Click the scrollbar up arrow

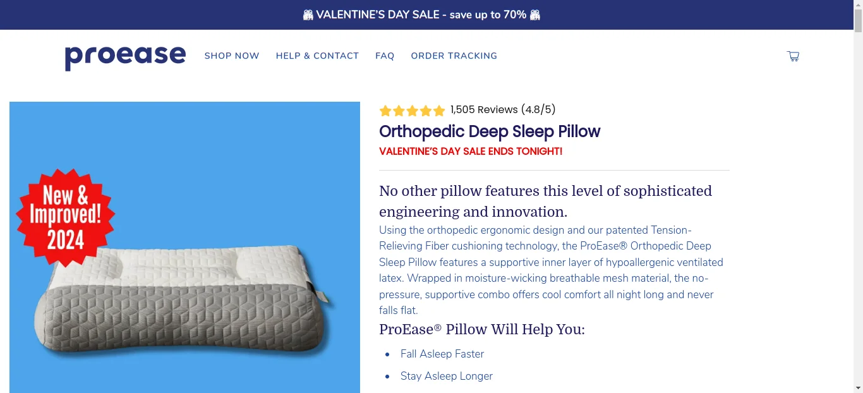[859, 4]
